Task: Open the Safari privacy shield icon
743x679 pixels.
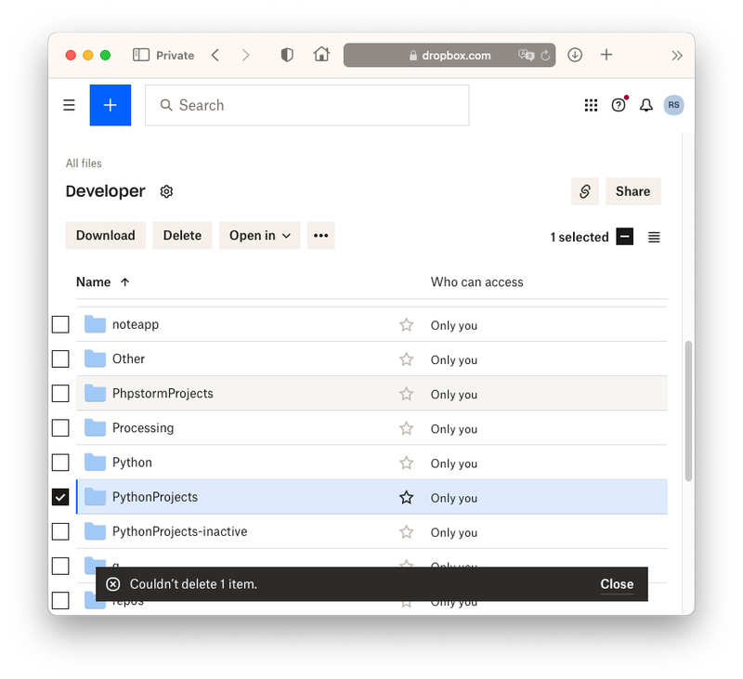Action: (x=287, y=55)
